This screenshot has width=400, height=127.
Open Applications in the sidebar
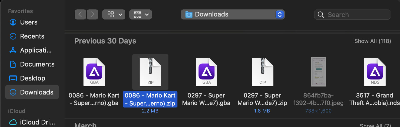36,50
